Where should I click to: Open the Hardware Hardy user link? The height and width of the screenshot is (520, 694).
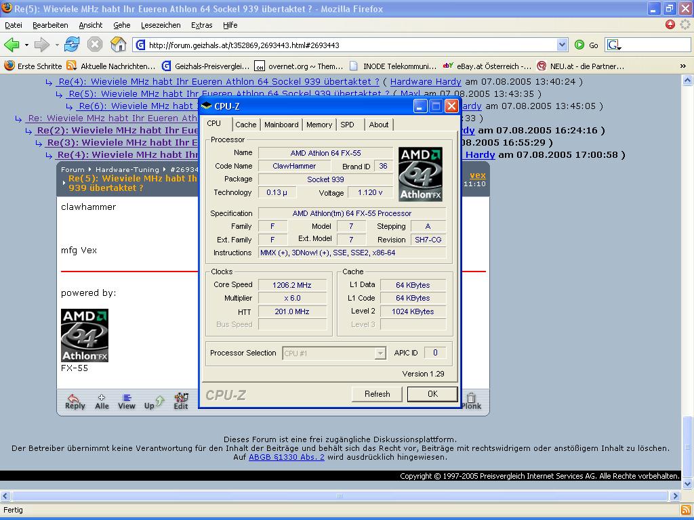(426, 81)
